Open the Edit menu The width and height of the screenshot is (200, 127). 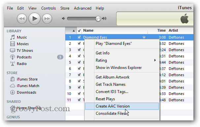click(20, 8)
